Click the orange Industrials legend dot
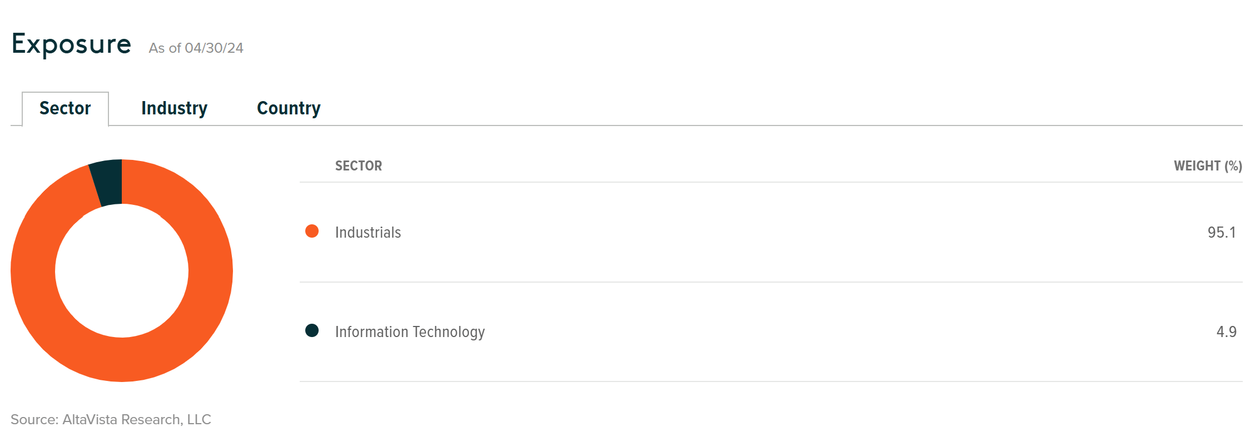 [312, 231]
